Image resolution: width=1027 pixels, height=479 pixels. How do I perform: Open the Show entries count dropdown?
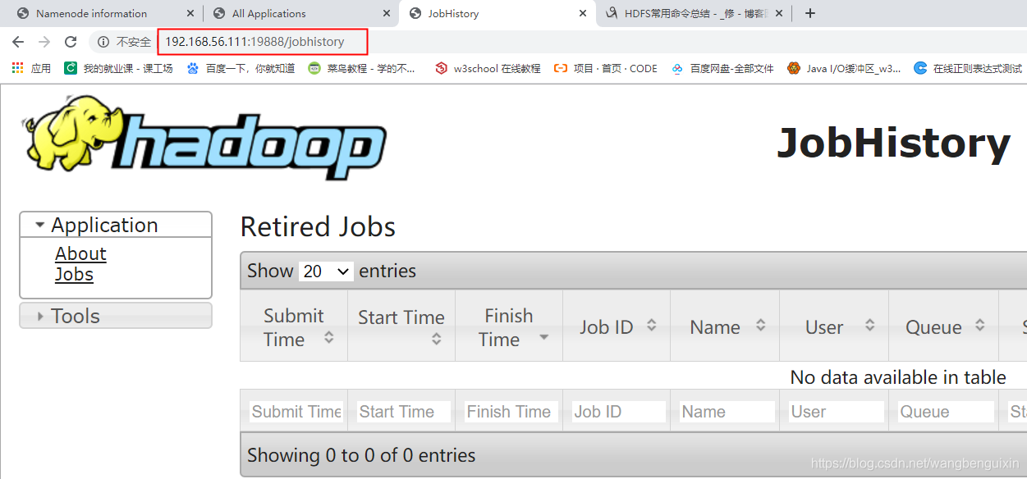(x=326, y=271)
